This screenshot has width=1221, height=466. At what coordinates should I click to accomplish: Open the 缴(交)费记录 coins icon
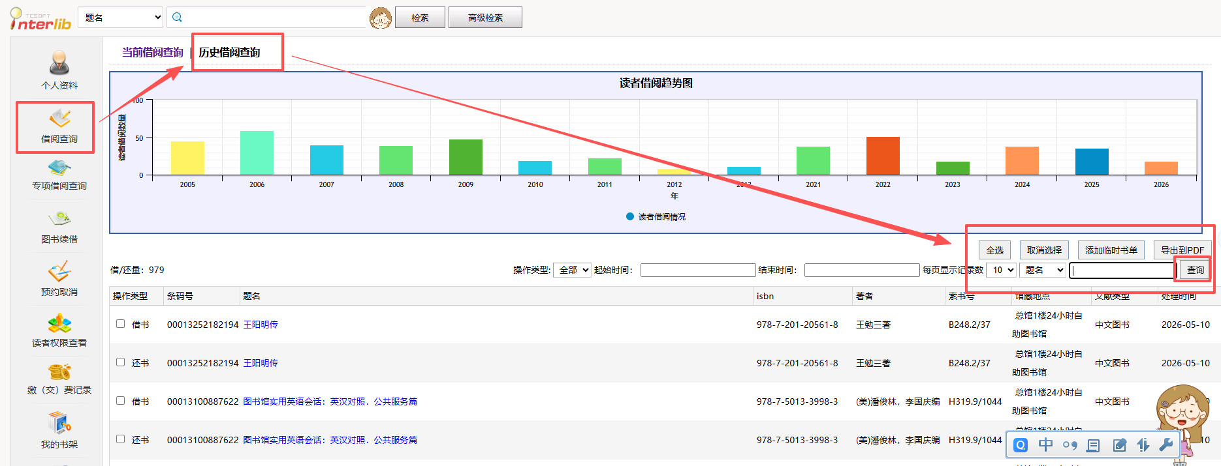pos(59,371)
